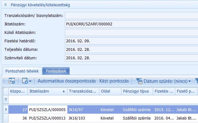Screen dimensions: 198x123
Task: Select cell PUI/SZSZLA/000013
Action: click(x=47, y=118)
